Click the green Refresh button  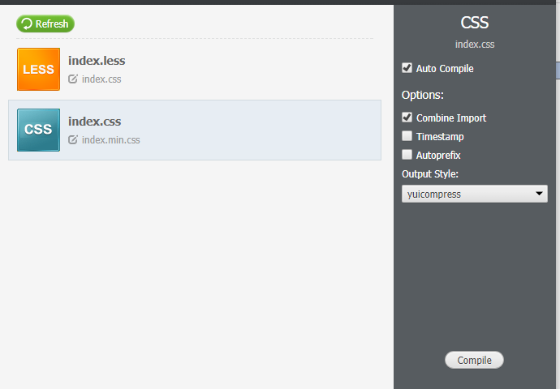point(45,24)
